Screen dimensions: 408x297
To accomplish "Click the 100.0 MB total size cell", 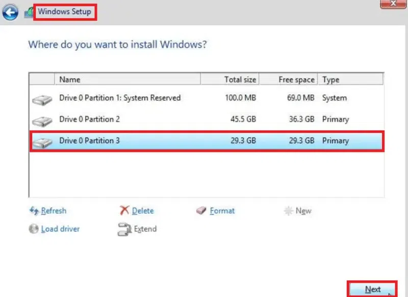I will [240, 98].
